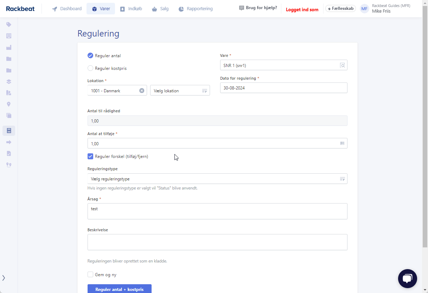
Task: Click the Brug for hjælp? link
Action: [258, 8]
